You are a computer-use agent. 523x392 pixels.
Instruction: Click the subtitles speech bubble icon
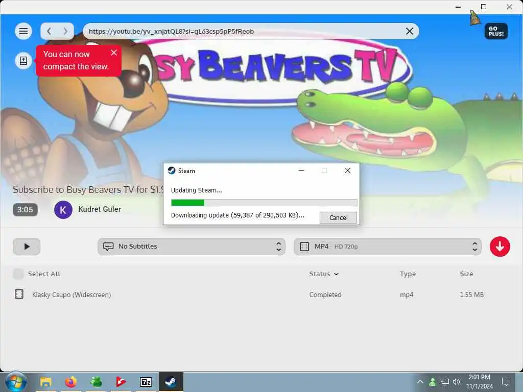[x=108, y=247]
